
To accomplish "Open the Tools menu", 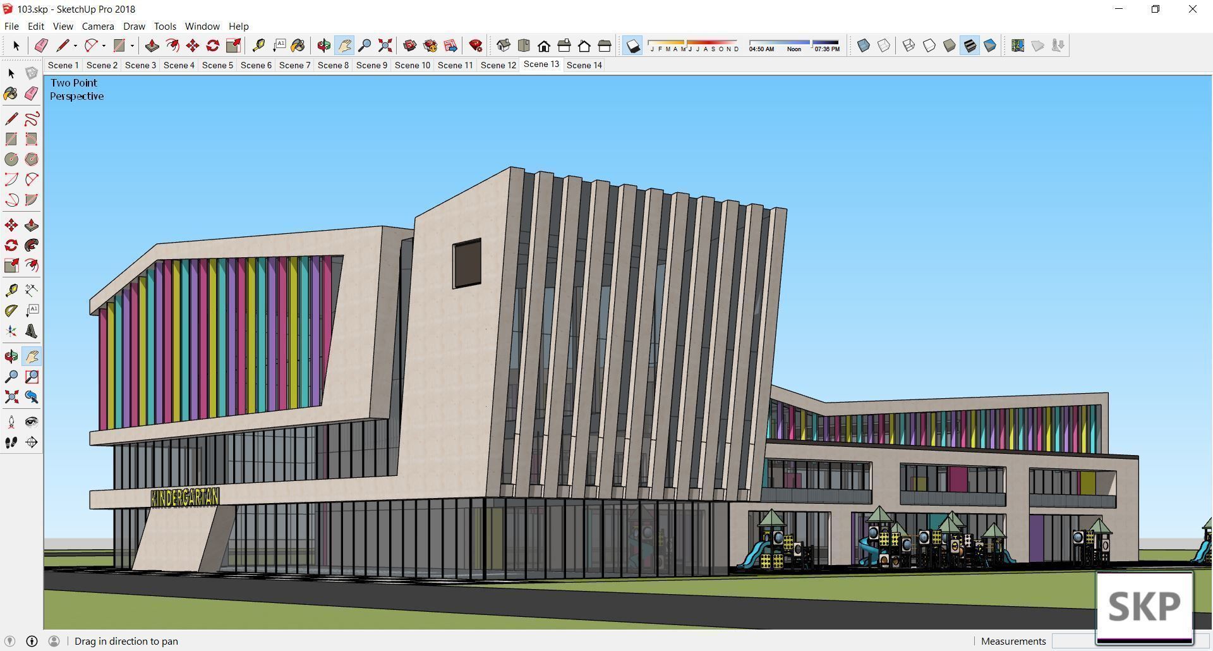I will [x=165, y=26].
